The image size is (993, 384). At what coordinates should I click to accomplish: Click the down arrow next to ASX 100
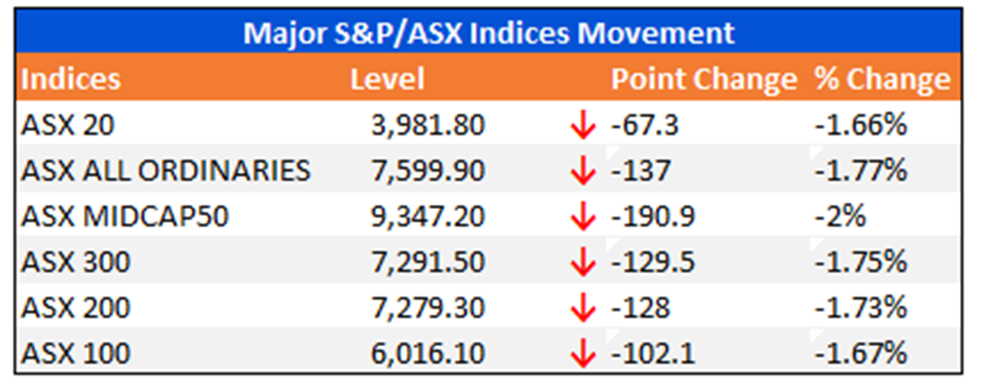point(583,354)
